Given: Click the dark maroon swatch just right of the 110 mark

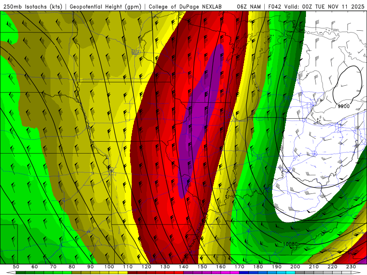Looking at the screenshot, I should [x=132, y=273].
